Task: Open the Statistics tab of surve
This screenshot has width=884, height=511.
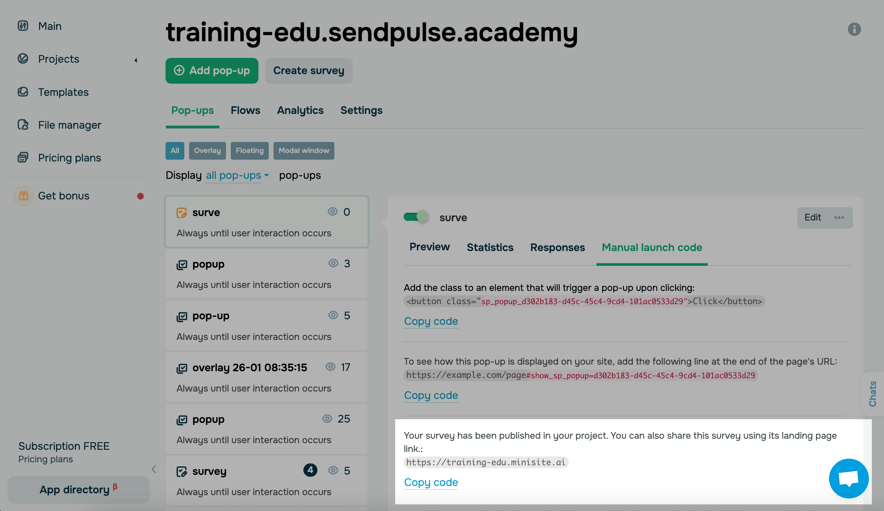Action: coord(490,247)
